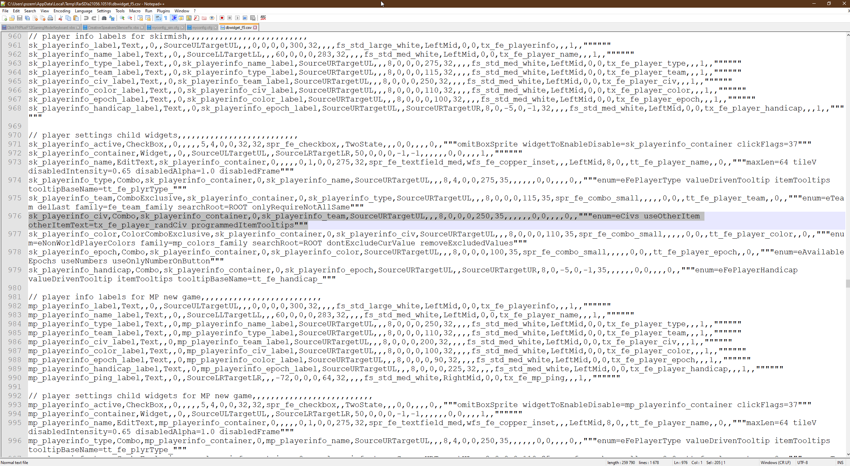
Task: Open the Edit menu
Action: (x=16, y=11)
